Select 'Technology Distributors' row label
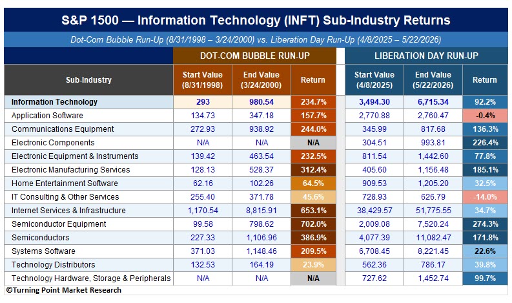 53,265
